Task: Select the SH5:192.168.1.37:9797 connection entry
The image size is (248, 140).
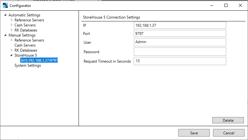Action: coord(39,60)
